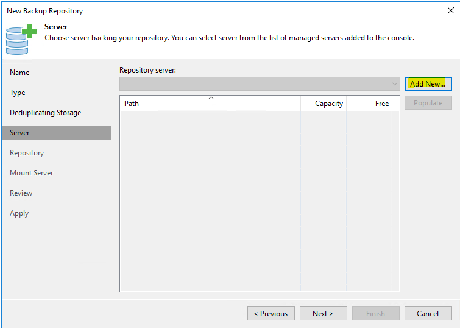Go to the Type wizard step
460x329 pixels.
tap(18, 93)
